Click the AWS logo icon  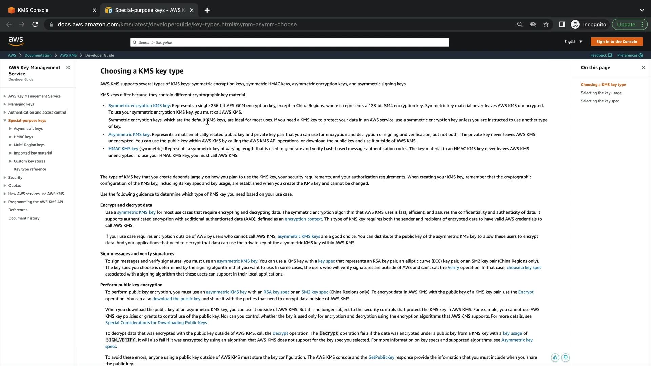click(16, 41)
